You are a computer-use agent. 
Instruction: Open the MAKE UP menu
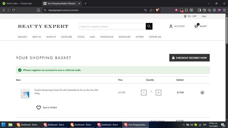pos(51,37)
